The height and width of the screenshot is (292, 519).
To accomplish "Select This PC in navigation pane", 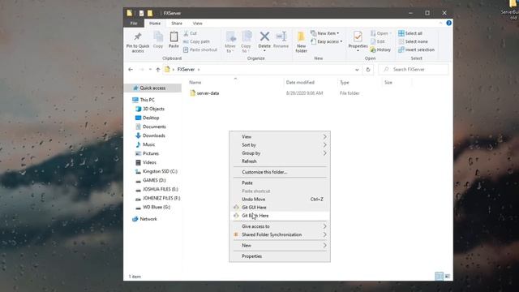I will tap(148, 100).
